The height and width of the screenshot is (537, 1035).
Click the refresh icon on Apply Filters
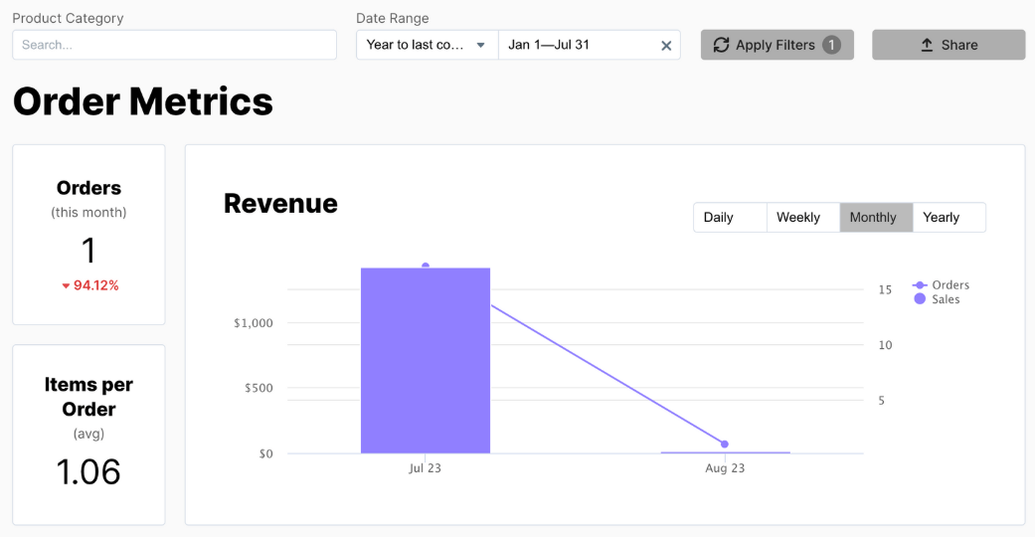721,45
